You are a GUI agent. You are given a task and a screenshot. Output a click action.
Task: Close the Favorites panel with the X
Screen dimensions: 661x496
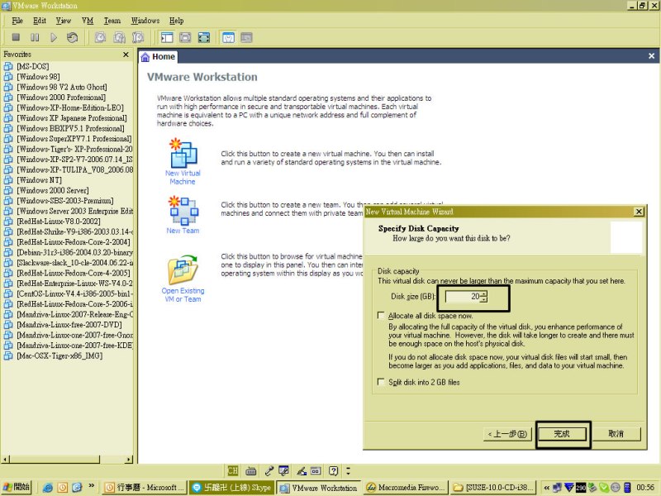[126, 55]
